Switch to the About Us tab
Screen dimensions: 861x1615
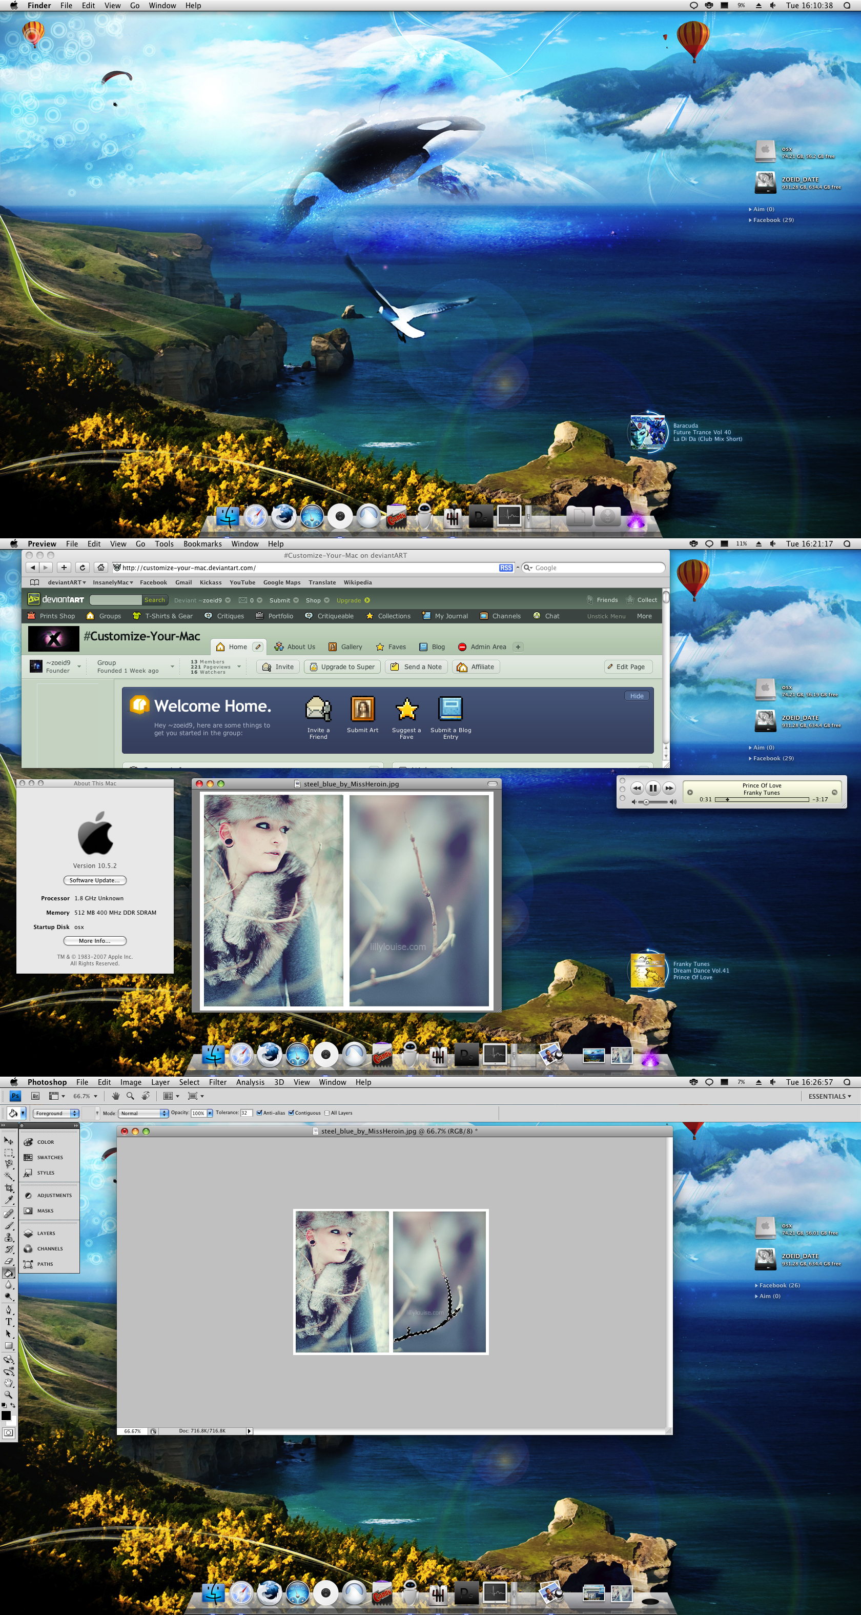coord(295,647)
